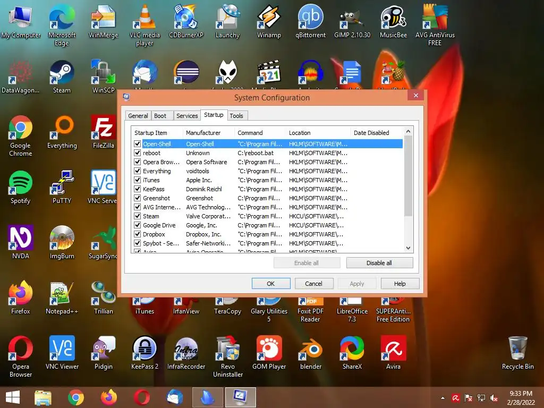Launch VLC media player from desktop

point(144,24)
